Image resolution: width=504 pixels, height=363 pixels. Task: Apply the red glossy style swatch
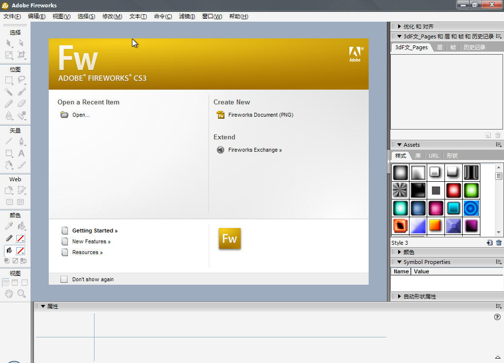453,190
